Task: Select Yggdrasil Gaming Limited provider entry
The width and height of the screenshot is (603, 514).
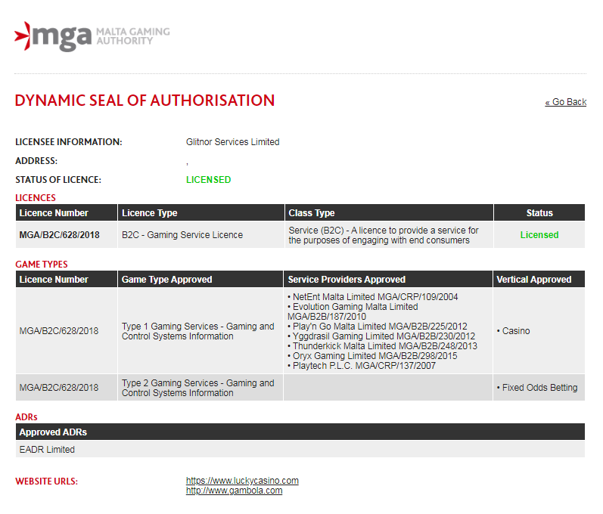Action: tap(381, 336)
